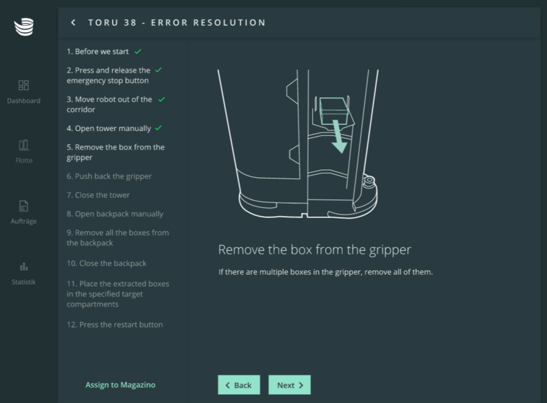Click the Magazino logo icon

[x=24, y=27]
